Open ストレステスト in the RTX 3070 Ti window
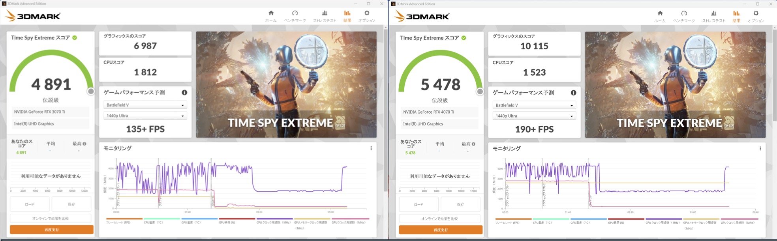777x241 pixels. pos(325,16)
